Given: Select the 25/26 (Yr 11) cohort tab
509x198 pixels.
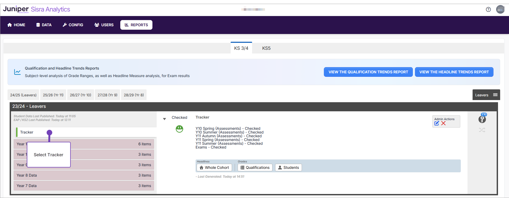Looking at the screenshot, I should coord(53,95).
